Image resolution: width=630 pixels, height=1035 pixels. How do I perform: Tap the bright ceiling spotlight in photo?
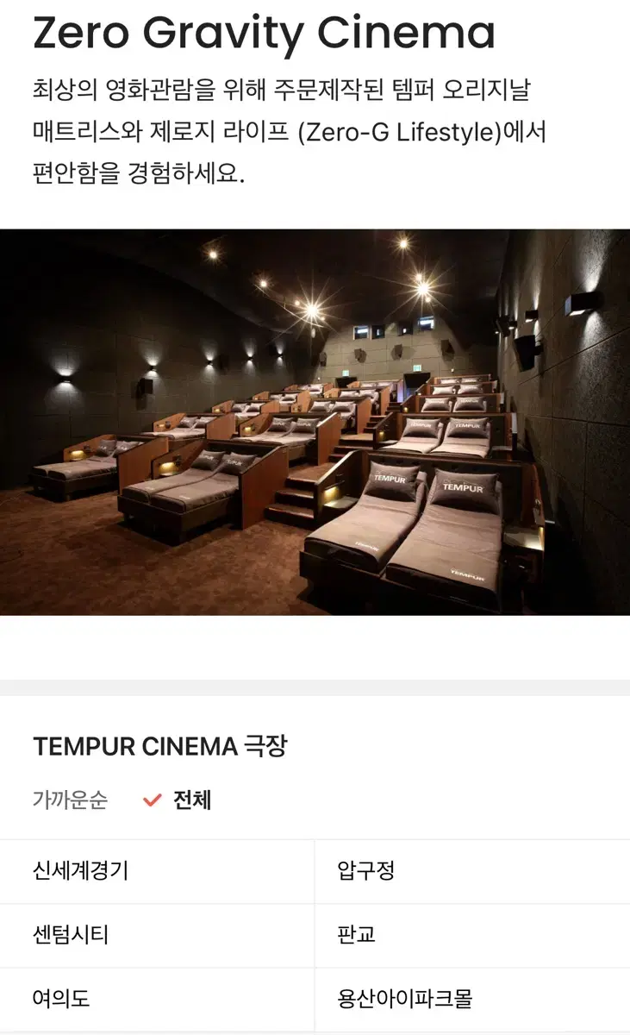coord(311,310)
